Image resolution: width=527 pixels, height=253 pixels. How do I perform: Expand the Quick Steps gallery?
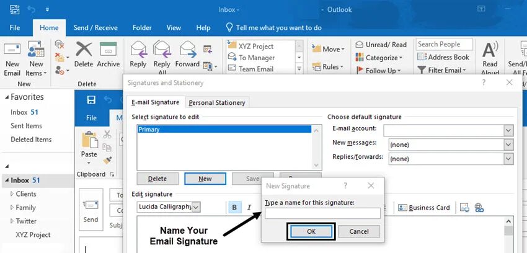[299, 69]
